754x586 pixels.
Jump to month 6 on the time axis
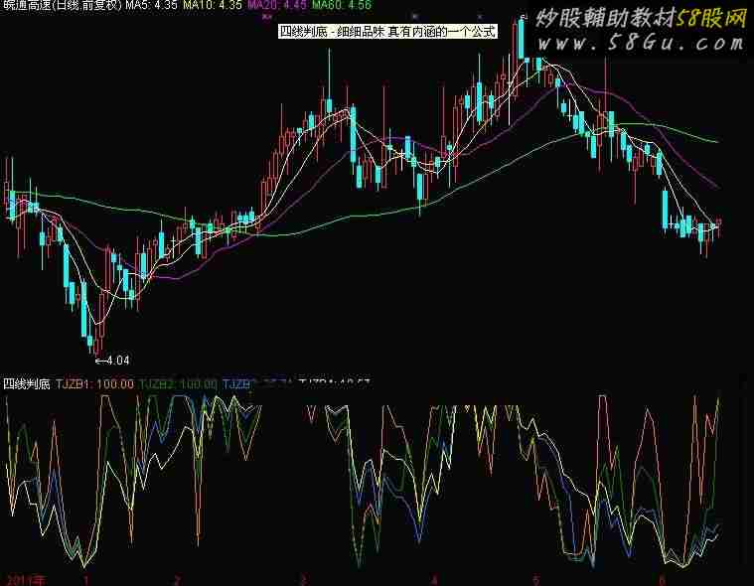click(661, 578)
